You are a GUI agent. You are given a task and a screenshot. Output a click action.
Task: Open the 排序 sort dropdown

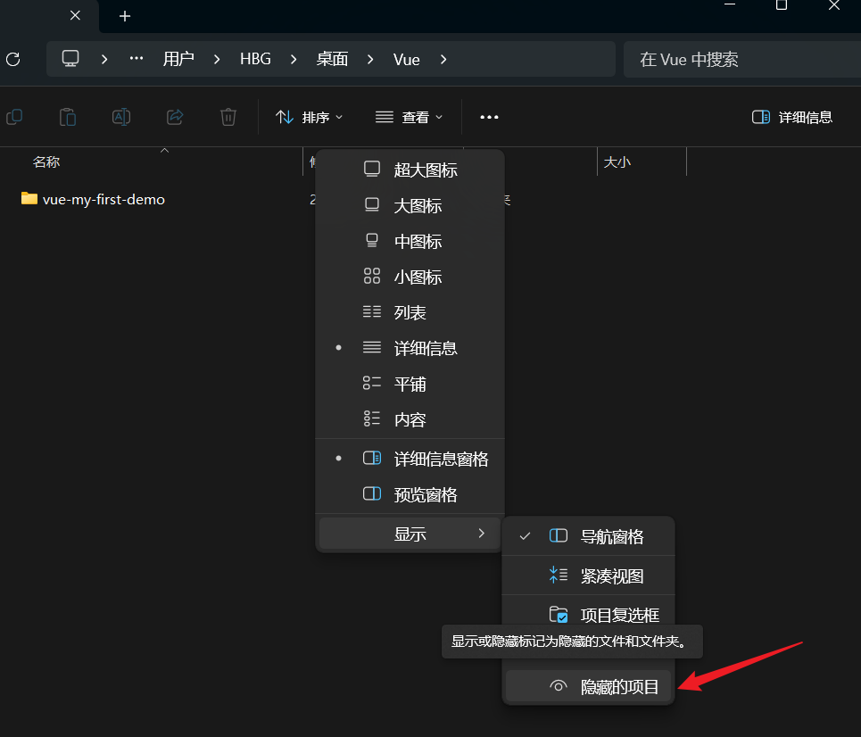[x=310, y=117]
